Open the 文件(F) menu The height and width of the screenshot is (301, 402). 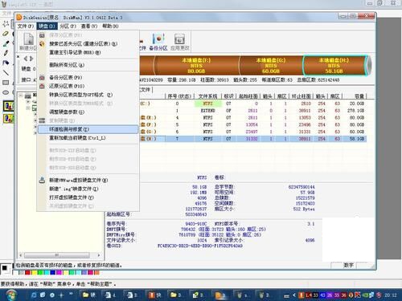click(26, 26)
